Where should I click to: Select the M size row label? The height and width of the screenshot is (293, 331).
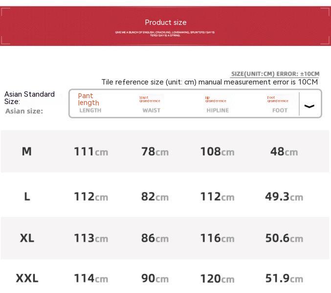click(x=27, y=151)
